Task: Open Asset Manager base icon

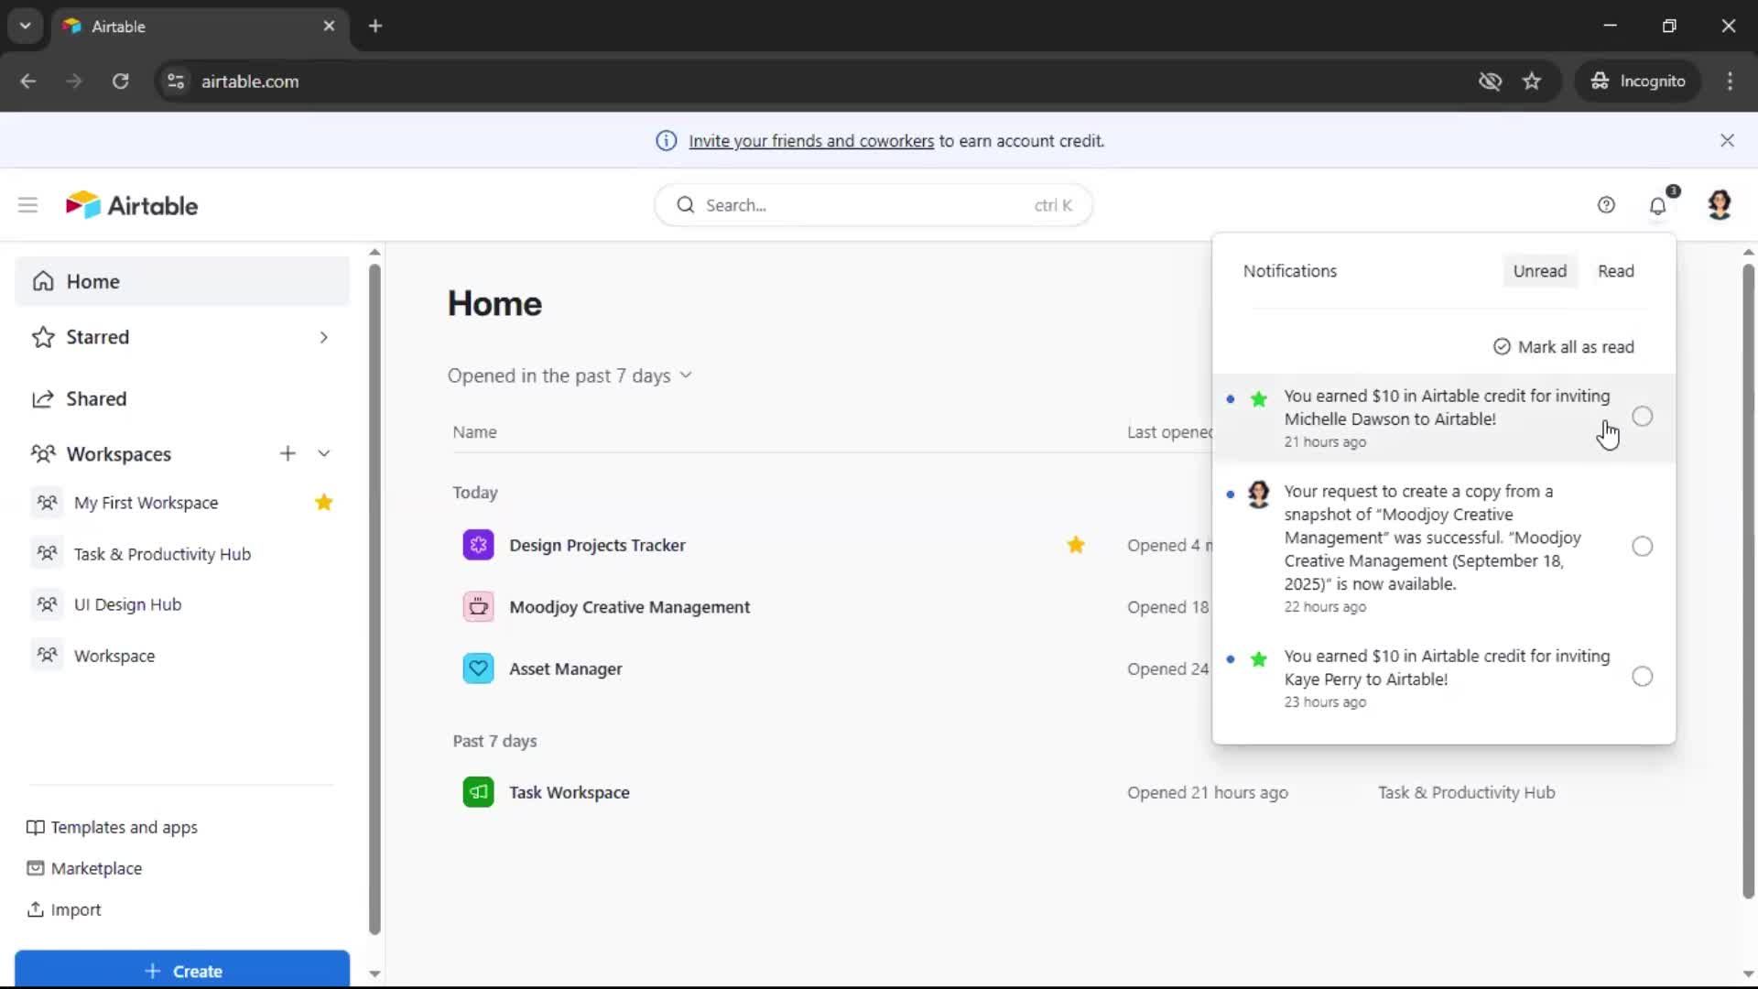Action: click(478, 668)
